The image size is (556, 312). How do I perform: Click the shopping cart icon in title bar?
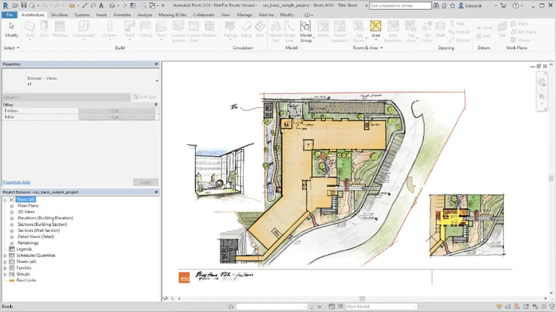coord(503,6)
